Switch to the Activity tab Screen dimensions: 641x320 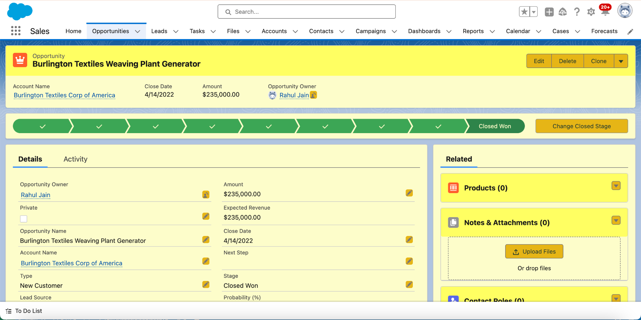click(75, 159)
